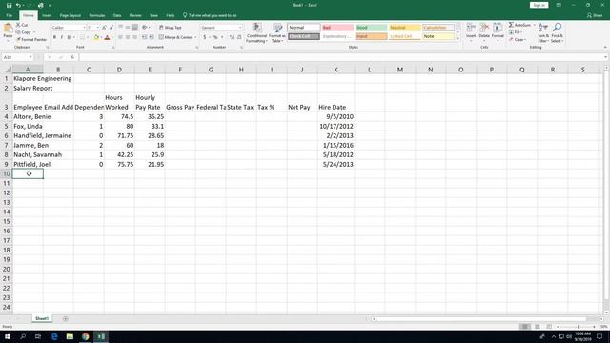610x343 pixels.
Task: Decrease Indent in Alignment group
Action: pyautogui.click(x=144, y=37)
